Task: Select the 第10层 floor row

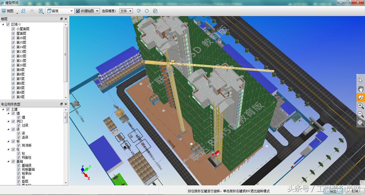Action: click(21, 65)
